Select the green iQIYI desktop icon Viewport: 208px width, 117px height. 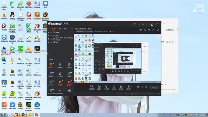point(21,49)
